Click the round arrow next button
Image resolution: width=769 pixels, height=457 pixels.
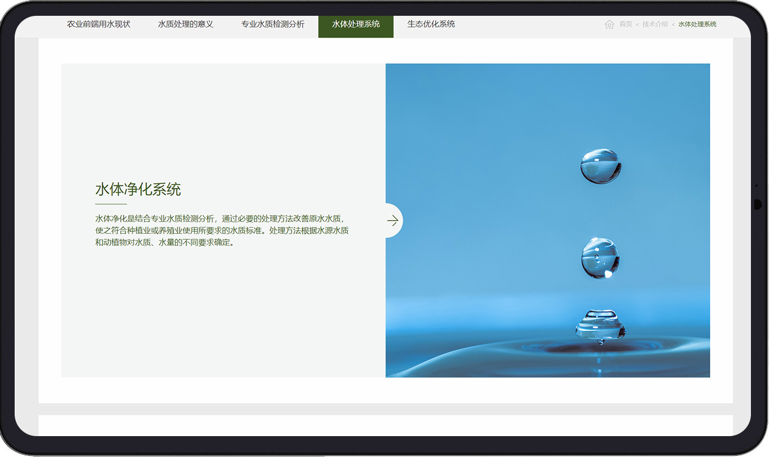click(x=393, y=221)
